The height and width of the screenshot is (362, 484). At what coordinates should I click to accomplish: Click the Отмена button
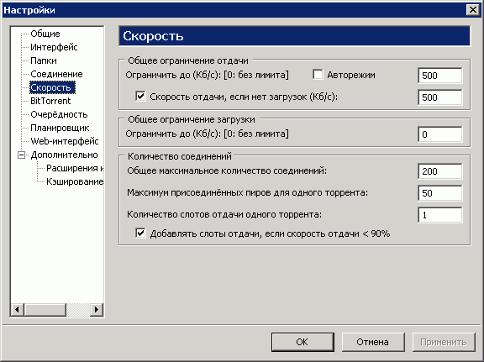tap(373, 342)
